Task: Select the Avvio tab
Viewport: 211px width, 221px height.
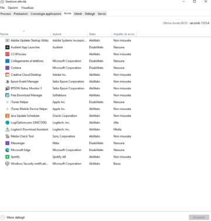Action: tap(67, 14)
